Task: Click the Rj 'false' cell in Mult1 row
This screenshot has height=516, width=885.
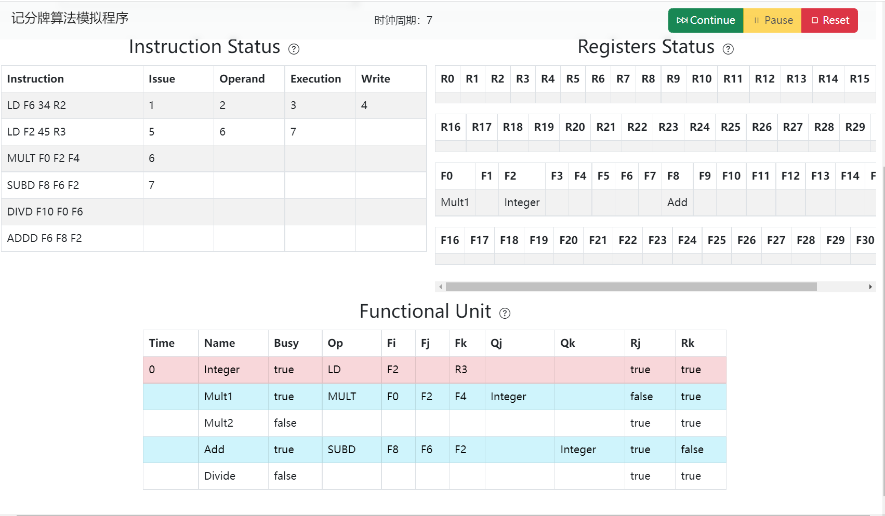Action: click(650, 397)
